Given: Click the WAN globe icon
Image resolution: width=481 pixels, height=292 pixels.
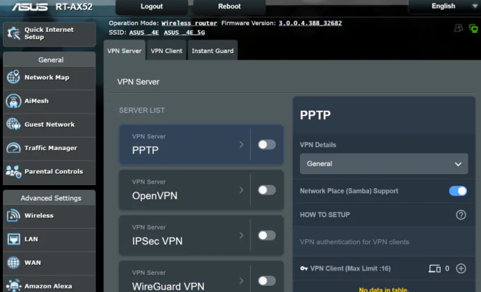Looking at the screenshot, I should [13, 263].
